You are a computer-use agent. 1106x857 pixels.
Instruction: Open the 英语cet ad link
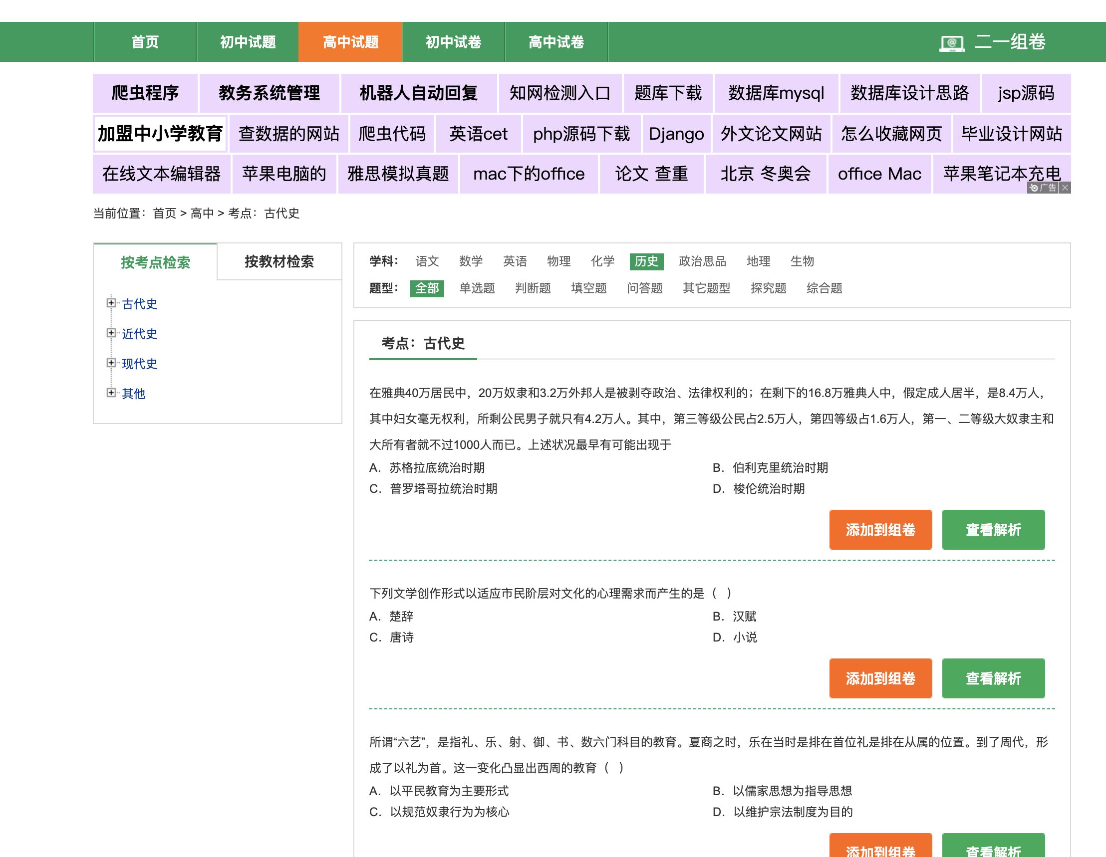click(478, 134)
